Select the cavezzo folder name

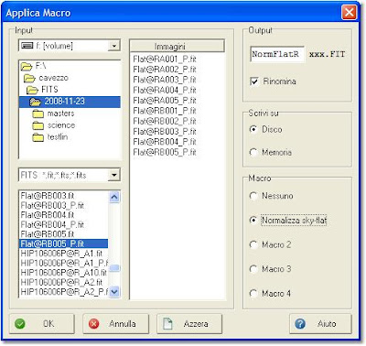click(x=54, y=78)
